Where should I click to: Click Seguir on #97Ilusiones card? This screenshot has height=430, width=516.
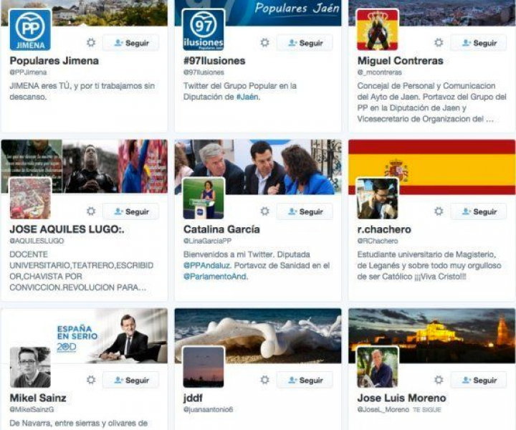click(305, 43)
